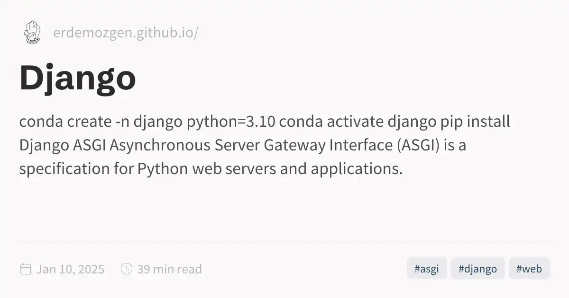The width and height of the screenshot is (569, 298).
Task: Click the calendar icon beside the date
Action: tap(26, 269)
